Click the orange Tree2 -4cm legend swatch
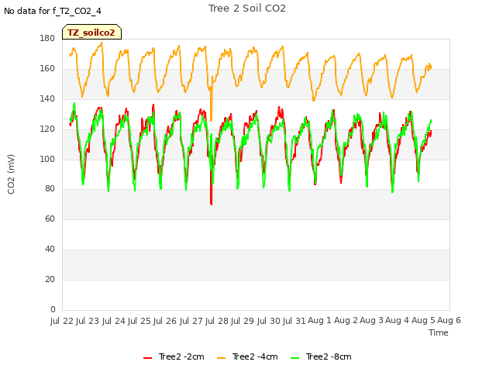 click(222, 358)
